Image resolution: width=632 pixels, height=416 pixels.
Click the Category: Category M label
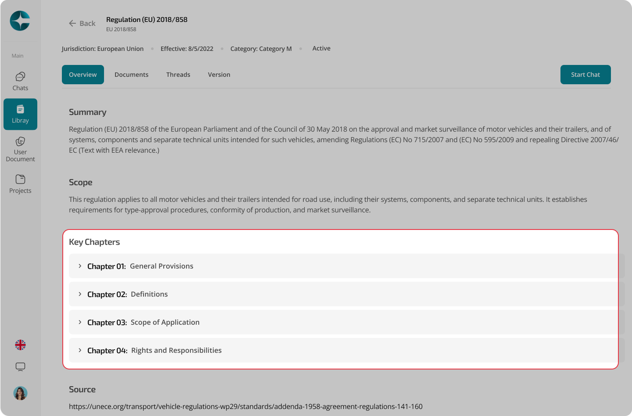click(x=261, y=49)
